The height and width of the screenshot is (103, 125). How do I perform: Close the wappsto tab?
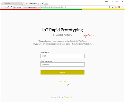click(21, 4)
